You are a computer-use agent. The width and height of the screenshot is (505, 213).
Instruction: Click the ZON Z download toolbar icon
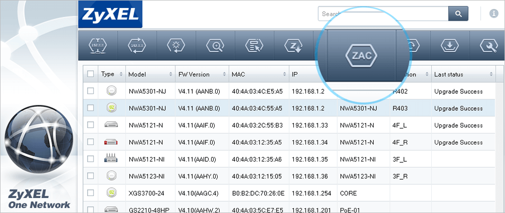(294, 46)
